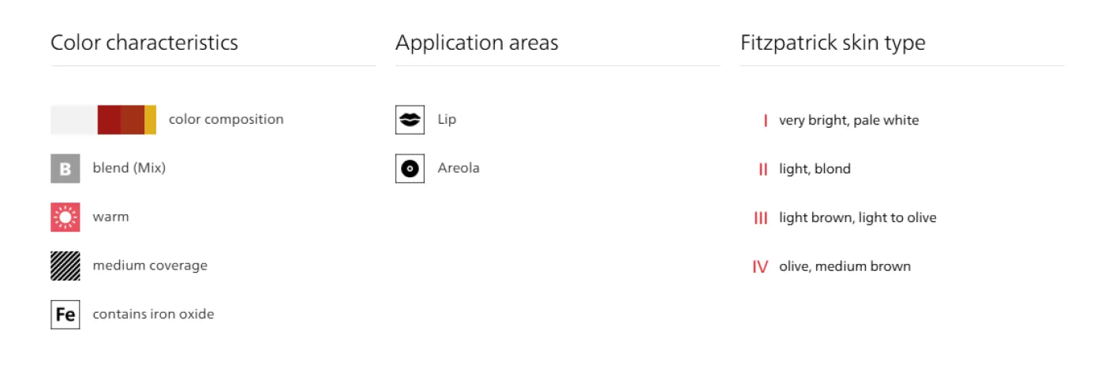1105x379 pixels.
Task: Click the yellow color composition swatch
Action: [x=150, y=120]
